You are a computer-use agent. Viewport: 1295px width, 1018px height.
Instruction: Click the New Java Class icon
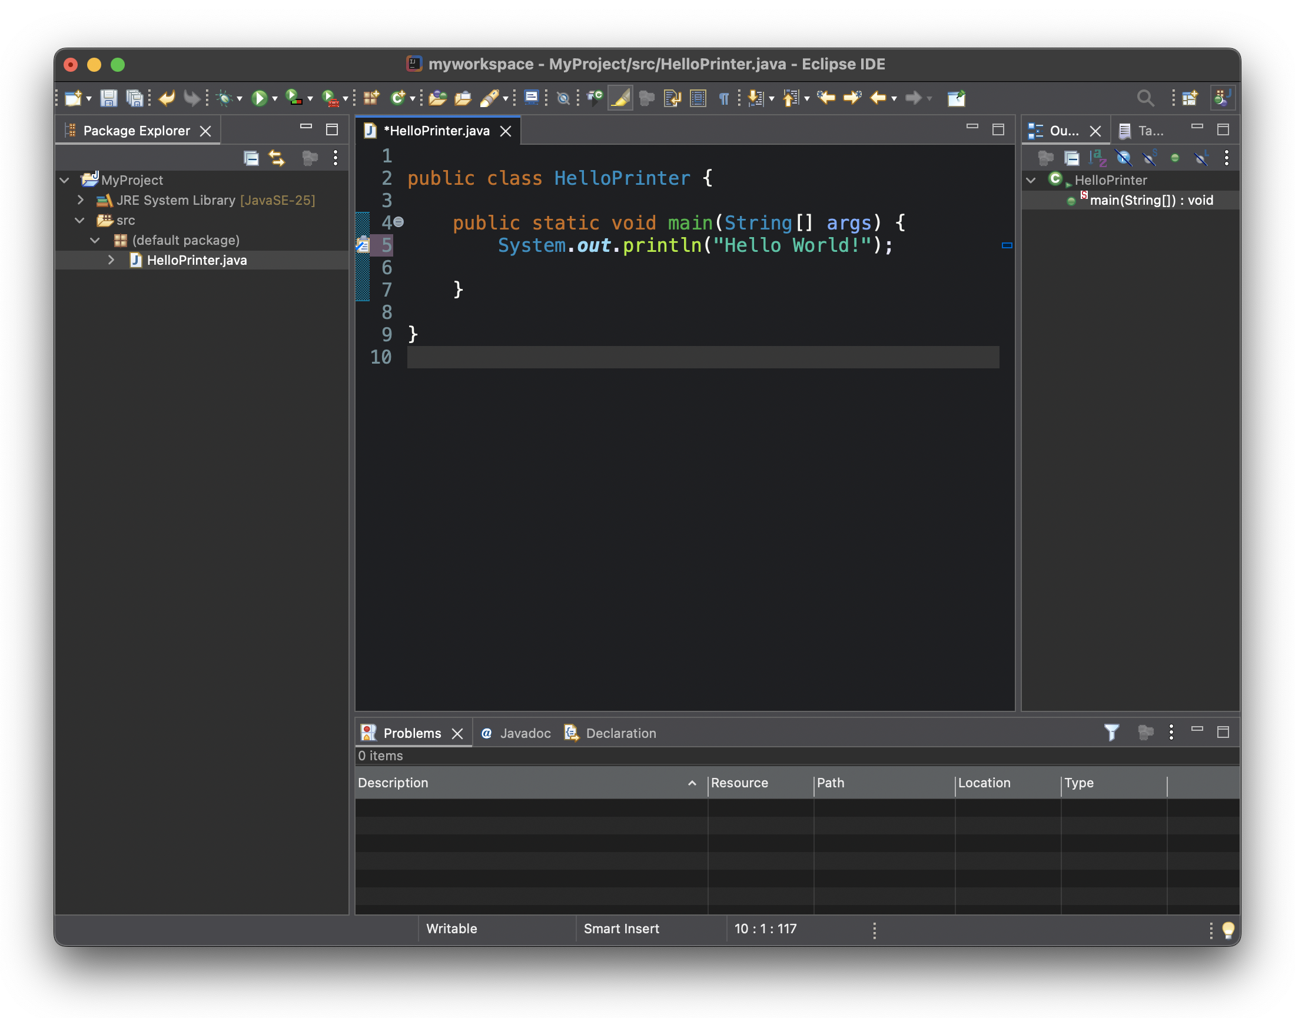(398, 98)
